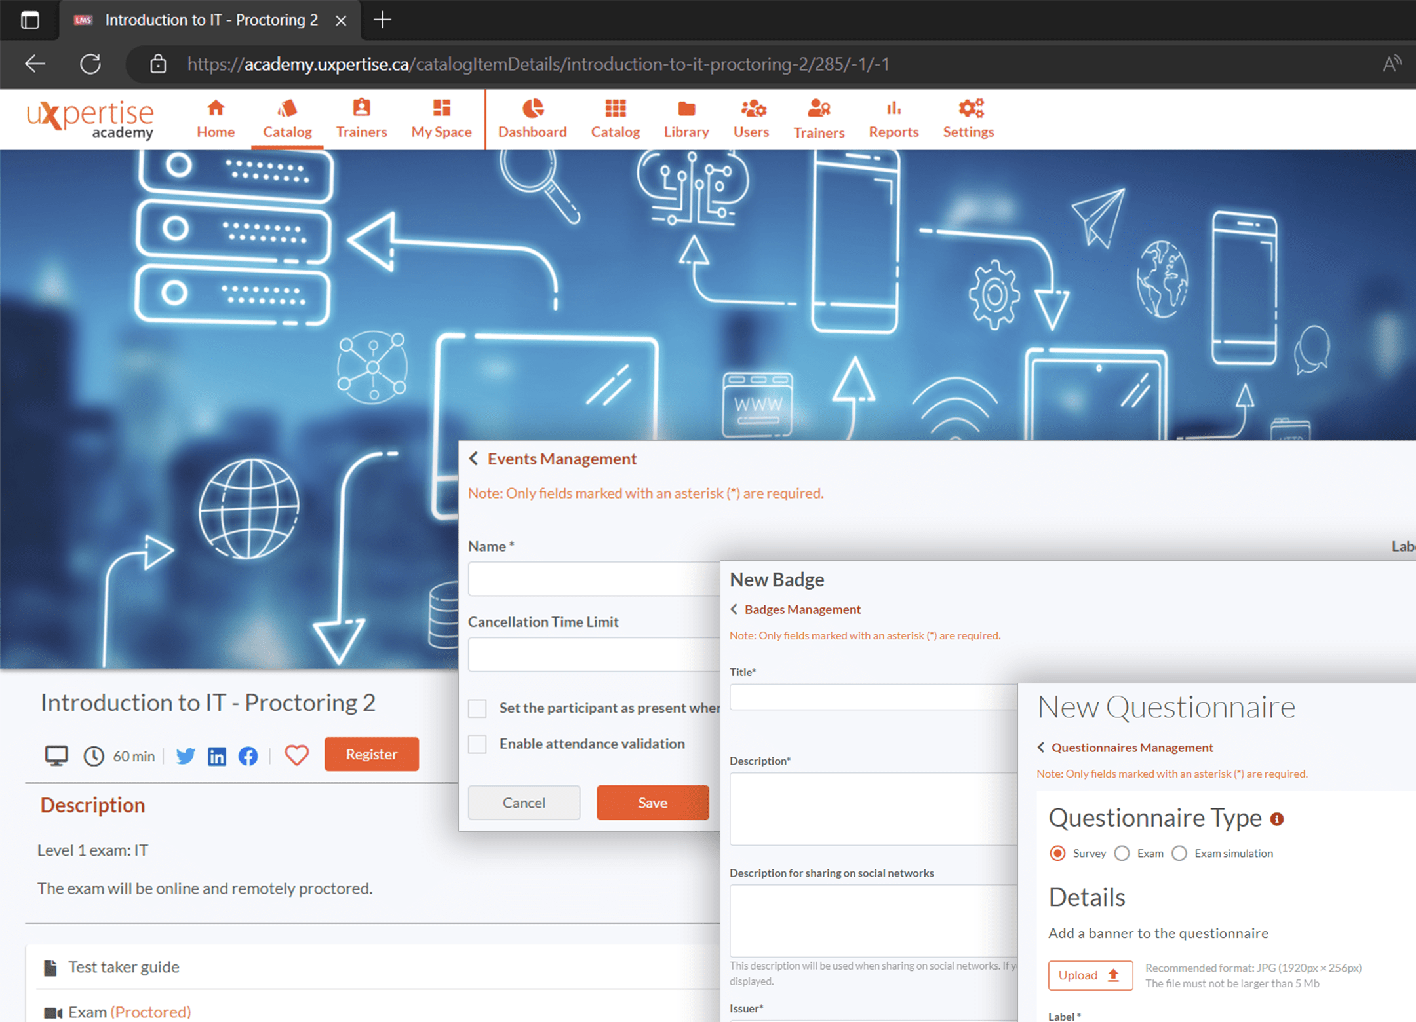Open admin Catalog with grid icon
Screen dimensions: 1416x1022
click(615, 119)
